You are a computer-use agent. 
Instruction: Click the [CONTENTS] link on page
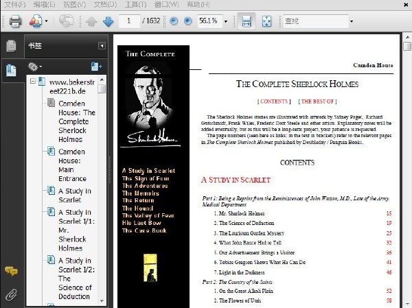(x=274, y=102)
